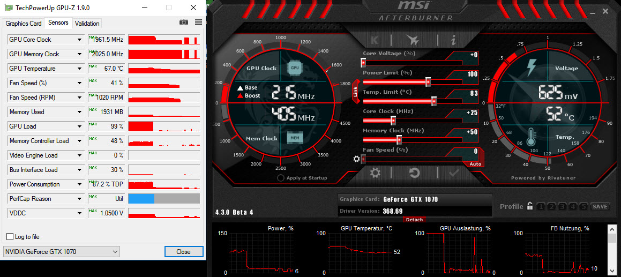Image resolution: width=621 pixels, height=277 pixels.
Task: Click the FB Nutzung graph
Action: pyautogui.click(x=557, y=253)
